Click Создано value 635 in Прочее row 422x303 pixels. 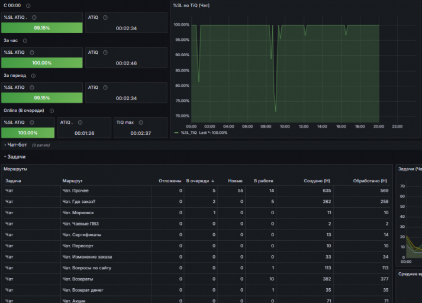point(327,191)
